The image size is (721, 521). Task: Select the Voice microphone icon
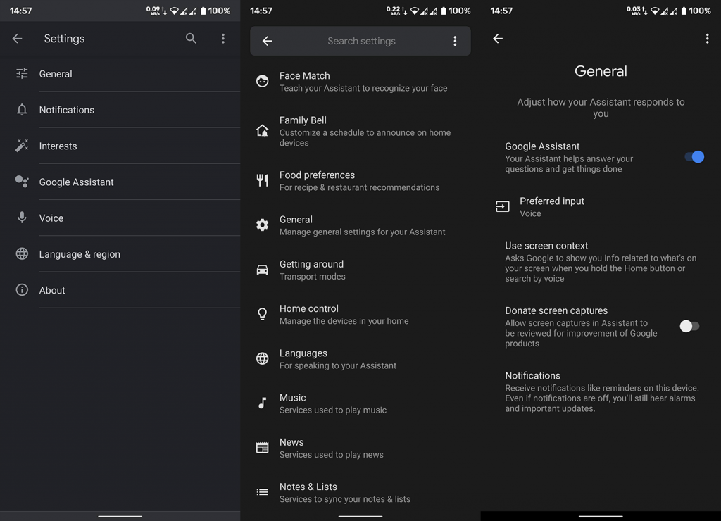coord(22,218)
